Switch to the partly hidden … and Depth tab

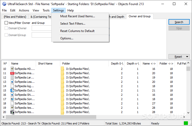click(117, 17)
